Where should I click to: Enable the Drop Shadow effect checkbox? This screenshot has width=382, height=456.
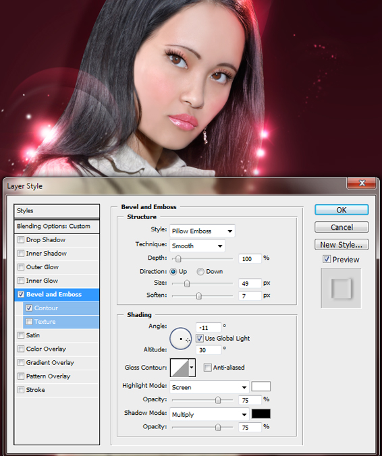click(x=21, y=240)
